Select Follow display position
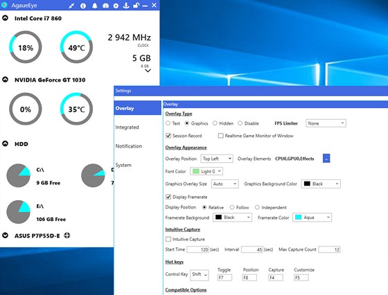The image size is (388, 295). pyautogui.click(x=232, y=207)
